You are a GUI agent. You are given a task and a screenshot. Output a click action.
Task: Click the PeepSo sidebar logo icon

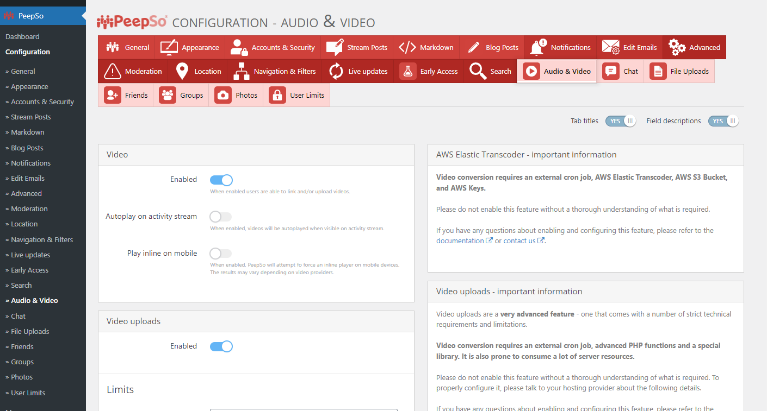pyautogui.click(x=8, y=16)
